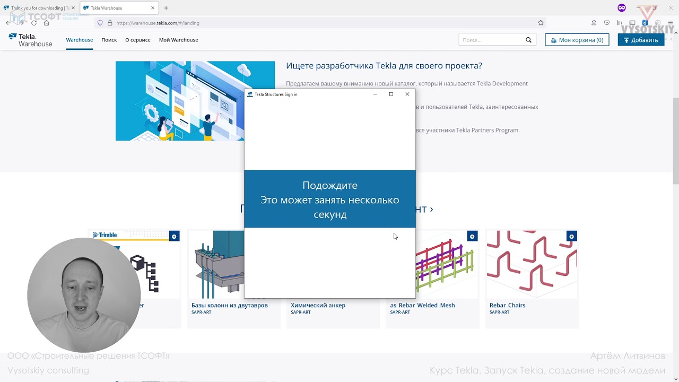This screenshot has height=382, width=679.
Task: Click SAPR-ART author under Базы колонн
Action: click(x=202, y=312)
